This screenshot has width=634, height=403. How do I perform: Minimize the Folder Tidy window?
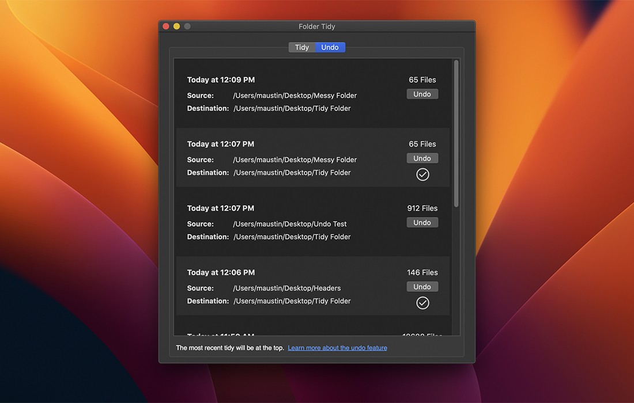click(176, 26)
